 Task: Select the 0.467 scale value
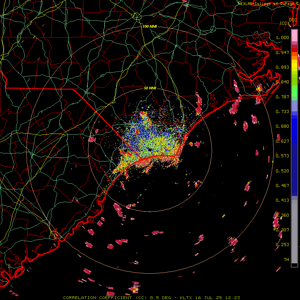click(282, 186)
